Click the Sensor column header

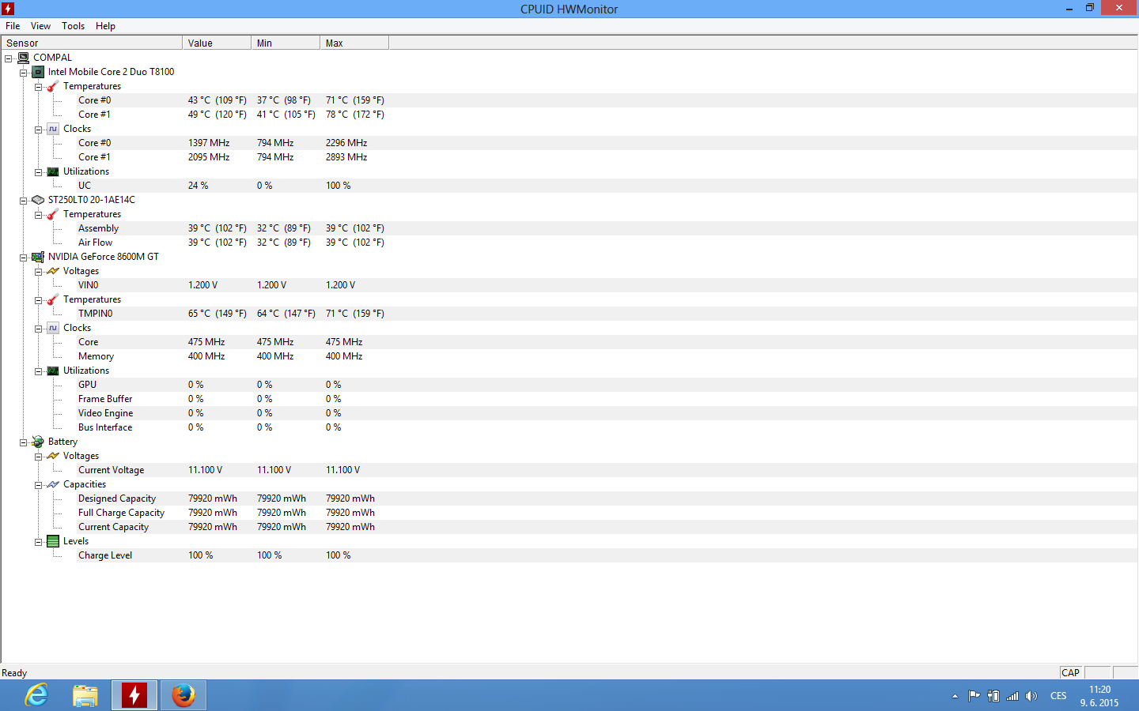coord(92,43)
